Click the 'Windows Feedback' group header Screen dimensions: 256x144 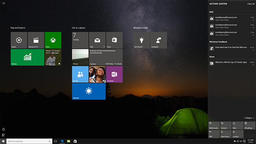point(218,42)
